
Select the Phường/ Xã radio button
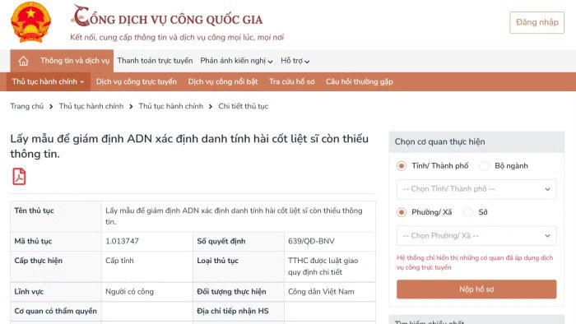click(402, 212)
